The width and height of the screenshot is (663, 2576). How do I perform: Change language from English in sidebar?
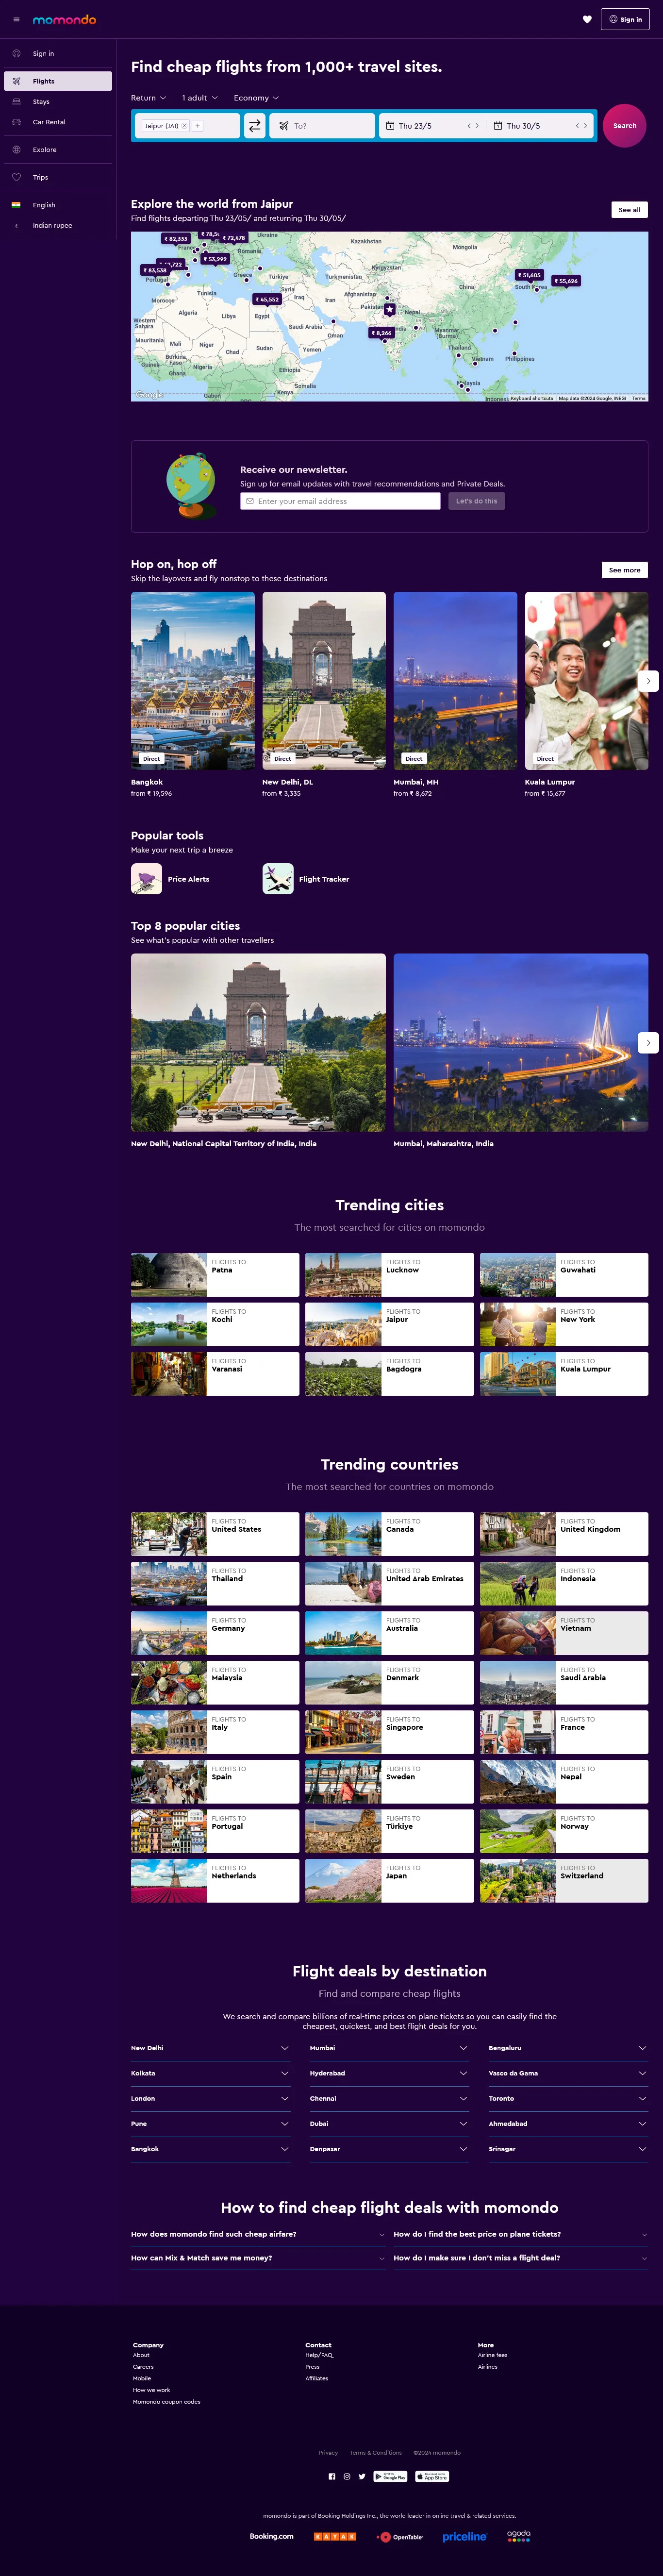pyautogui.click(x=58, y=205)
